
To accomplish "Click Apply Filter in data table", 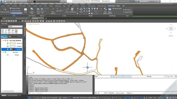I will point(169,76).
